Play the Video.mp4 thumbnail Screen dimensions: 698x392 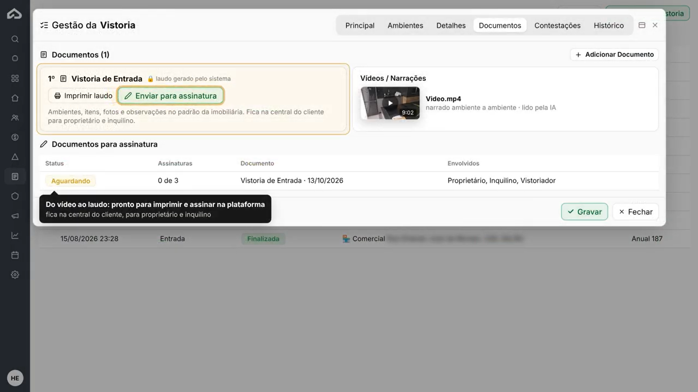[390, 103]
